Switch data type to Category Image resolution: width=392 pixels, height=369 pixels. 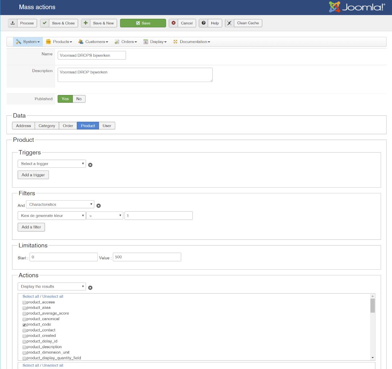click(47, 126)
